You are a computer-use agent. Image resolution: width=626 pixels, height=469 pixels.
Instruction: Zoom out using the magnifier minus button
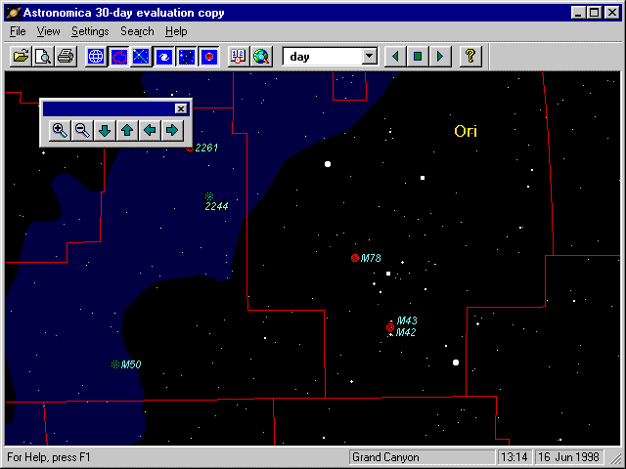point(82,131)
